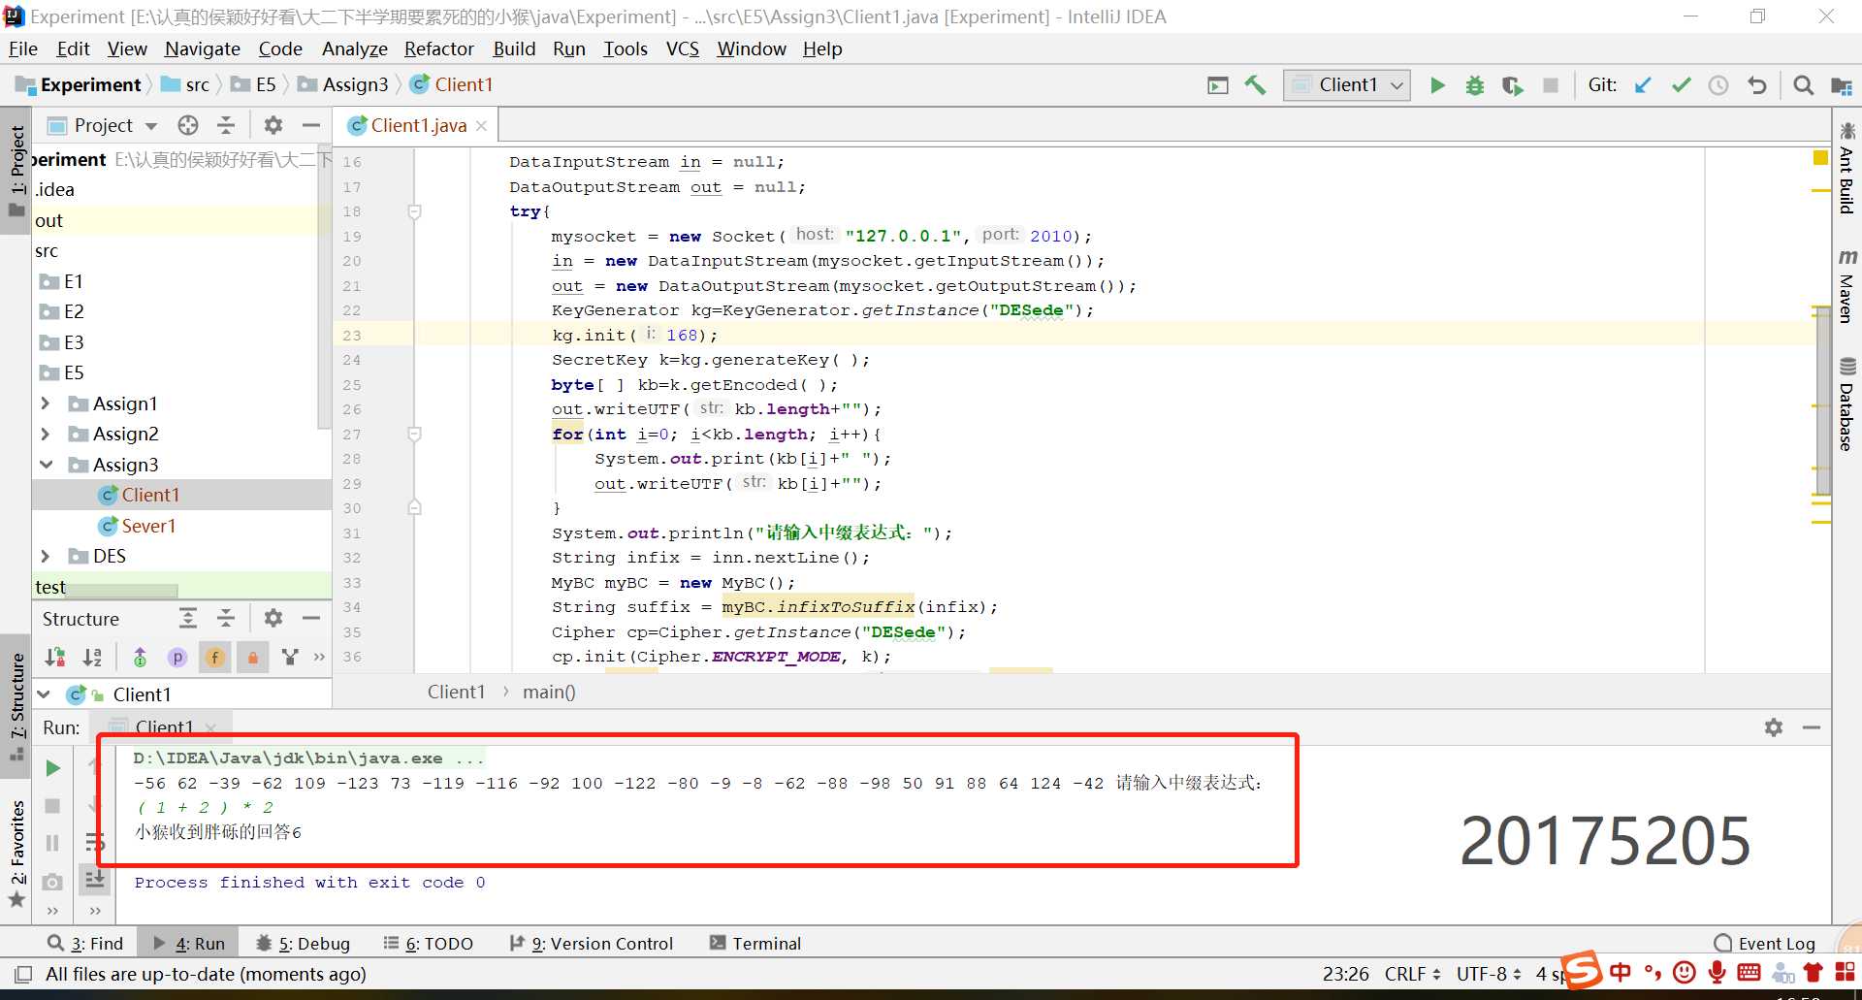
Task: Show Git history clock icon
Action: click(1718, 85)
